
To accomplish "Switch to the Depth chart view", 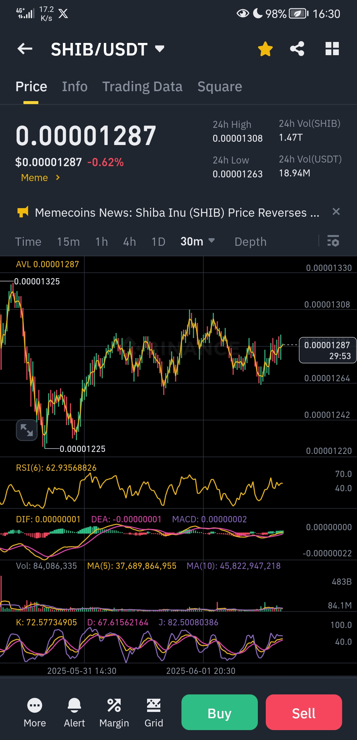I will coord(251,242).
